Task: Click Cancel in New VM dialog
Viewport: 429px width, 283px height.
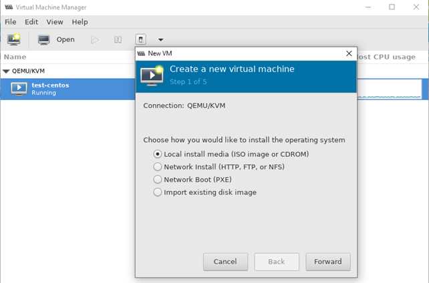Action: (x=225, y=262)
